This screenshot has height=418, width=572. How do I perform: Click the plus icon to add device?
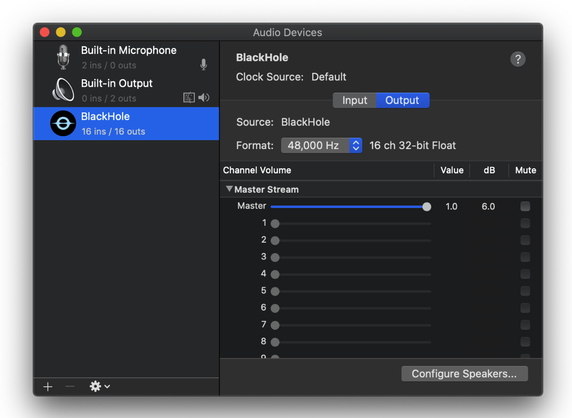48,387
